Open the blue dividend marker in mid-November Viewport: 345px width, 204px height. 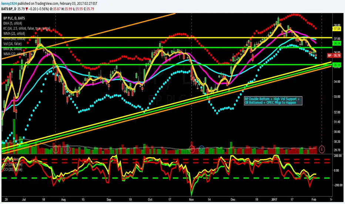click(201, 149)
